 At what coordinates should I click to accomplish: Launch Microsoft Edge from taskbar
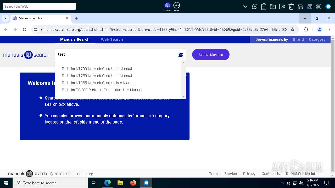click(x=108, y=183)
